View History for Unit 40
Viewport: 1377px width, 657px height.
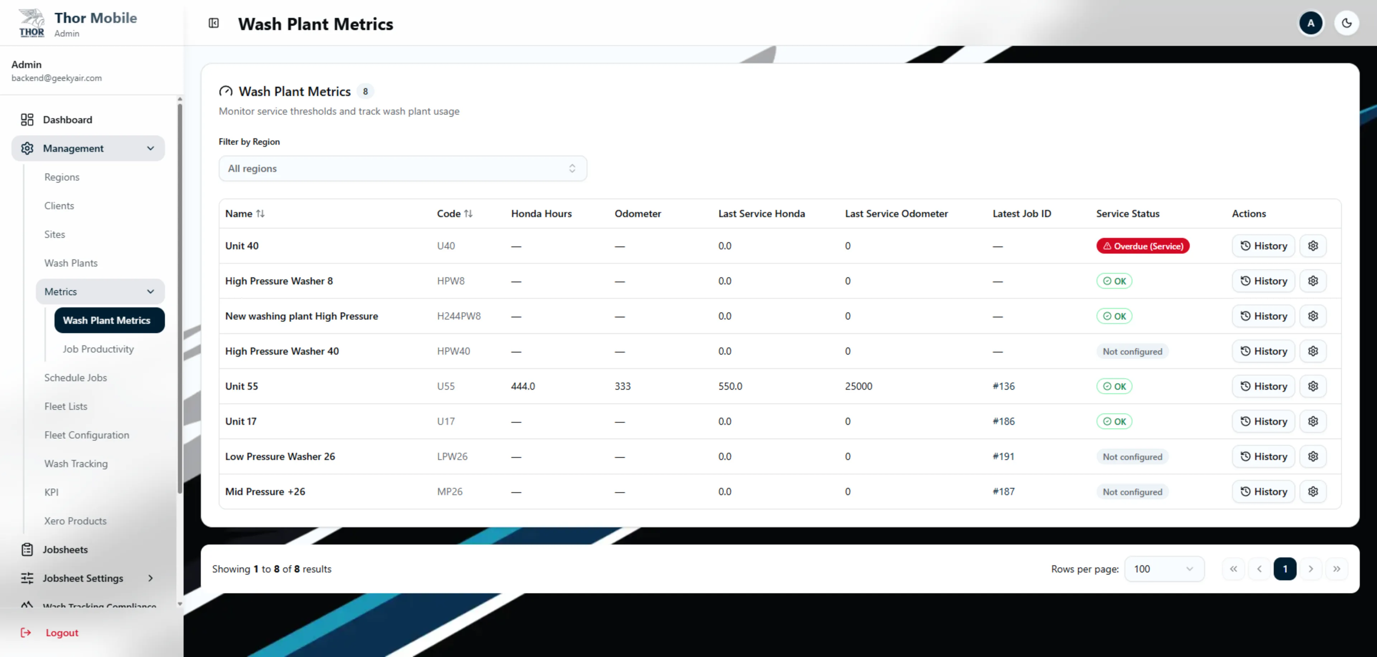tap(1263, 246)
